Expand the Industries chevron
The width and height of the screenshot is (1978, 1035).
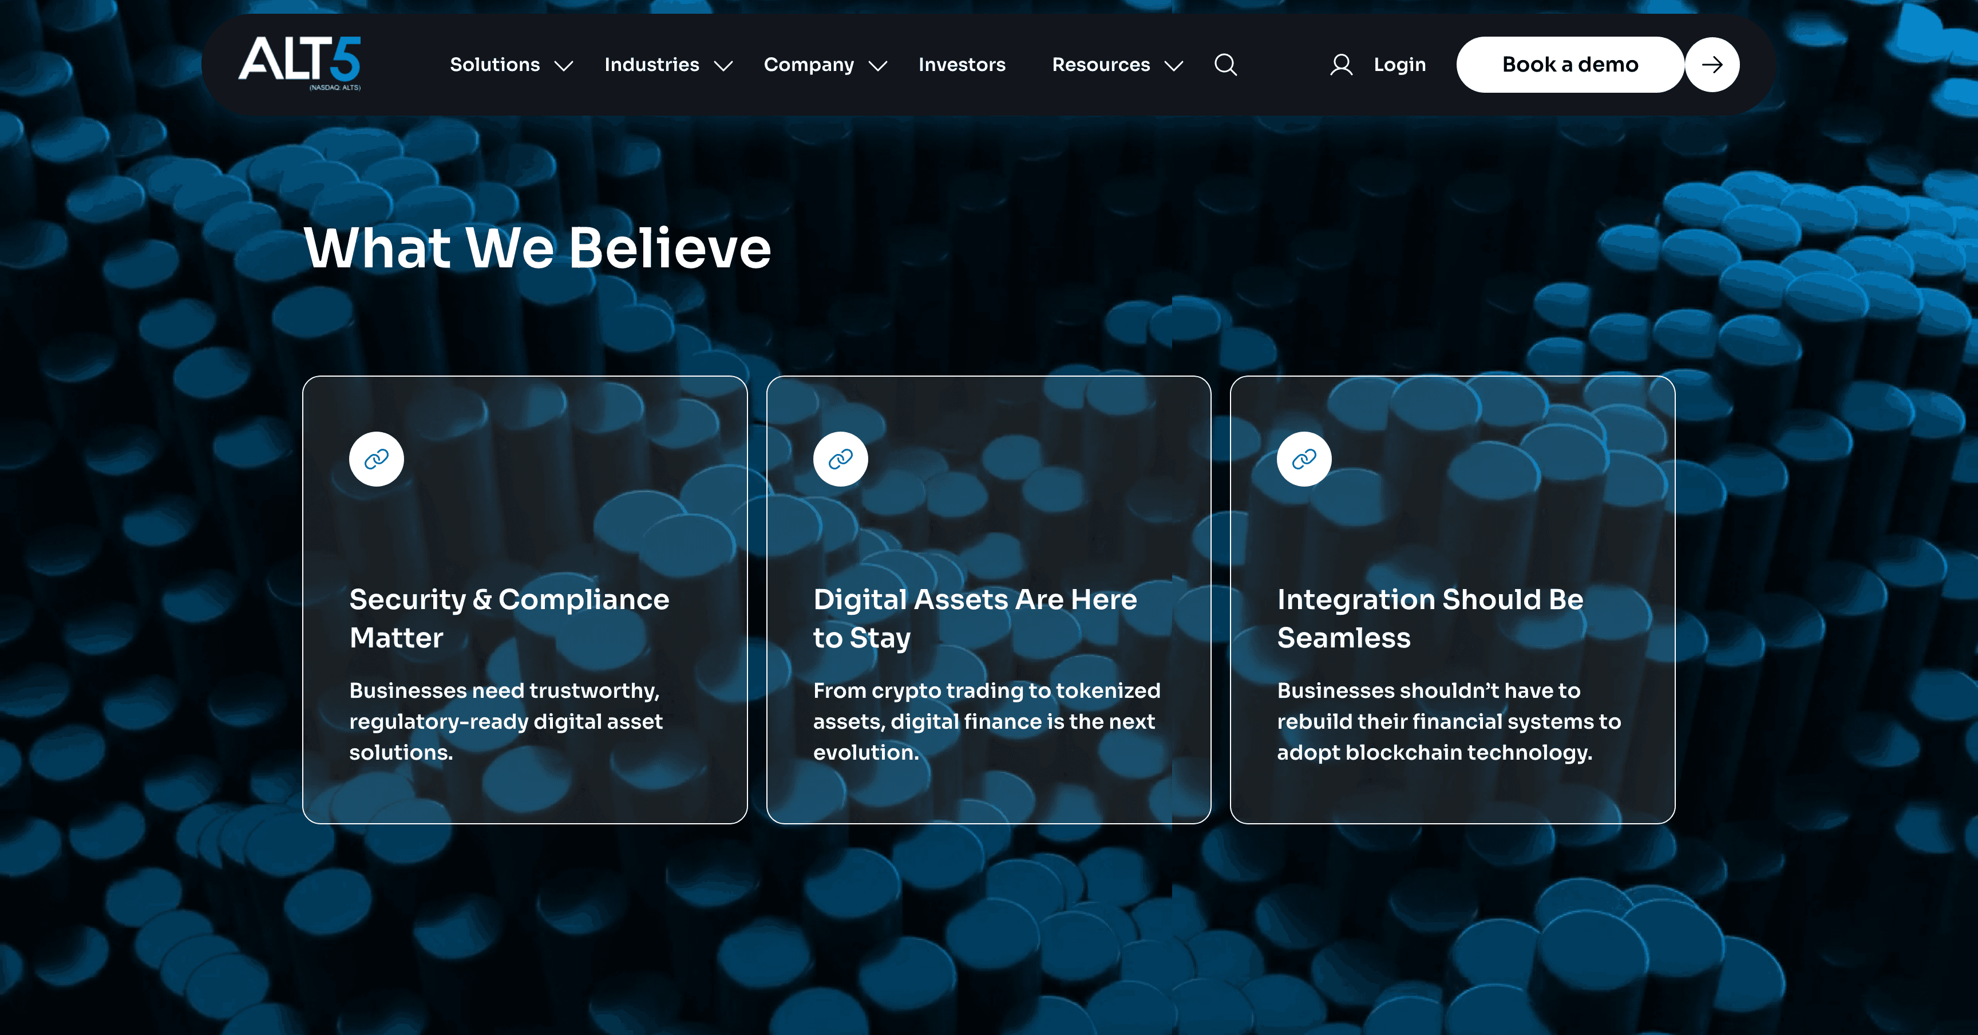[x=722, y=66]
